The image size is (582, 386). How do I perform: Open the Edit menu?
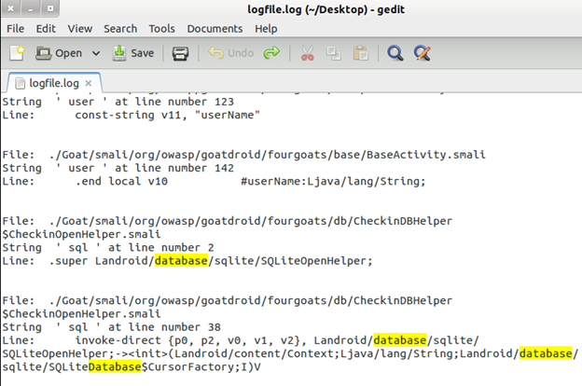(46, 29)
